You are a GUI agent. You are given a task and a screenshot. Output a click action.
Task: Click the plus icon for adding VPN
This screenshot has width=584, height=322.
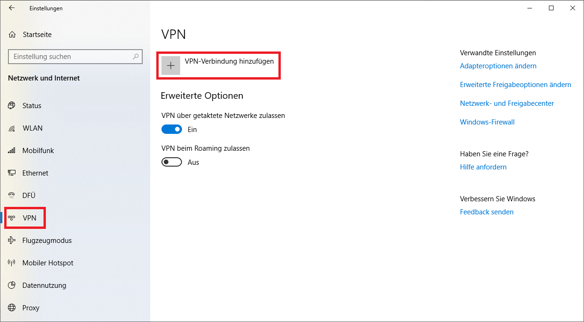pyautogui.click(x=171, y=66)
